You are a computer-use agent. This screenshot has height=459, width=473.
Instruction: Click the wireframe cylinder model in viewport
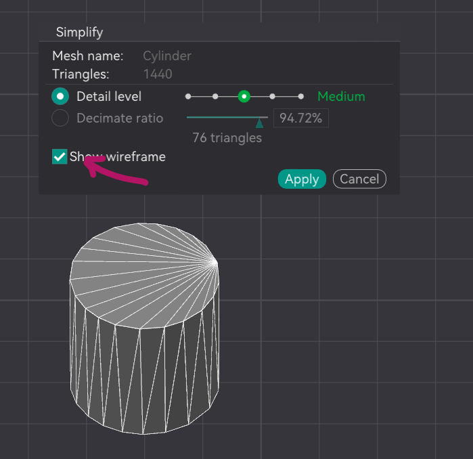pyautogui.click(x=145, y=328)
